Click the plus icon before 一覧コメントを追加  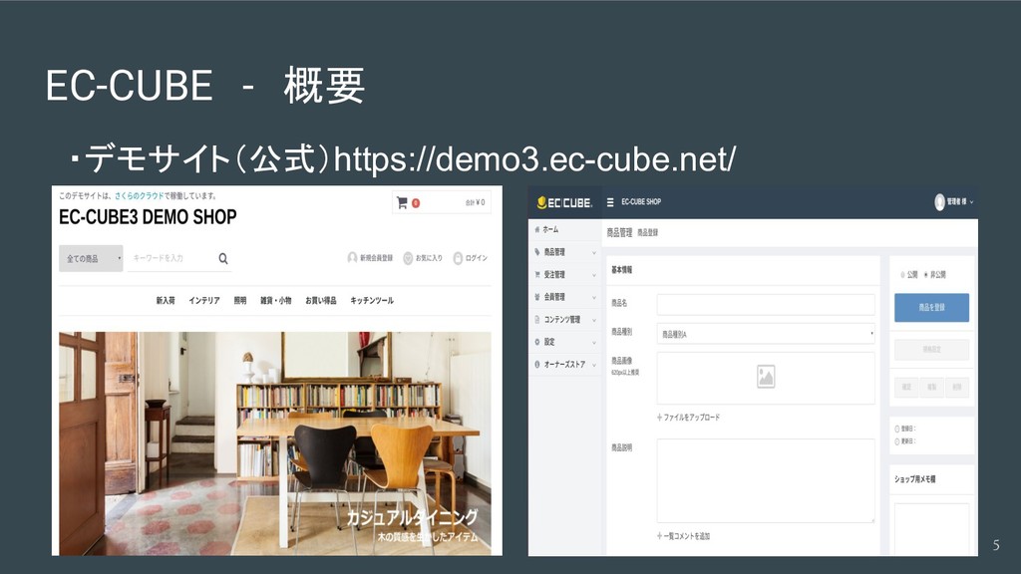pyautogui.click(x=660, y=536)
